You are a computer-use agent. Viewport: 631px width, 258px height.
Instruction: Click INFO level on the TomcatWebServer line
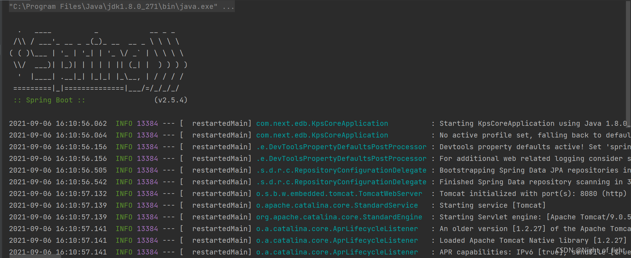[124, 193]
